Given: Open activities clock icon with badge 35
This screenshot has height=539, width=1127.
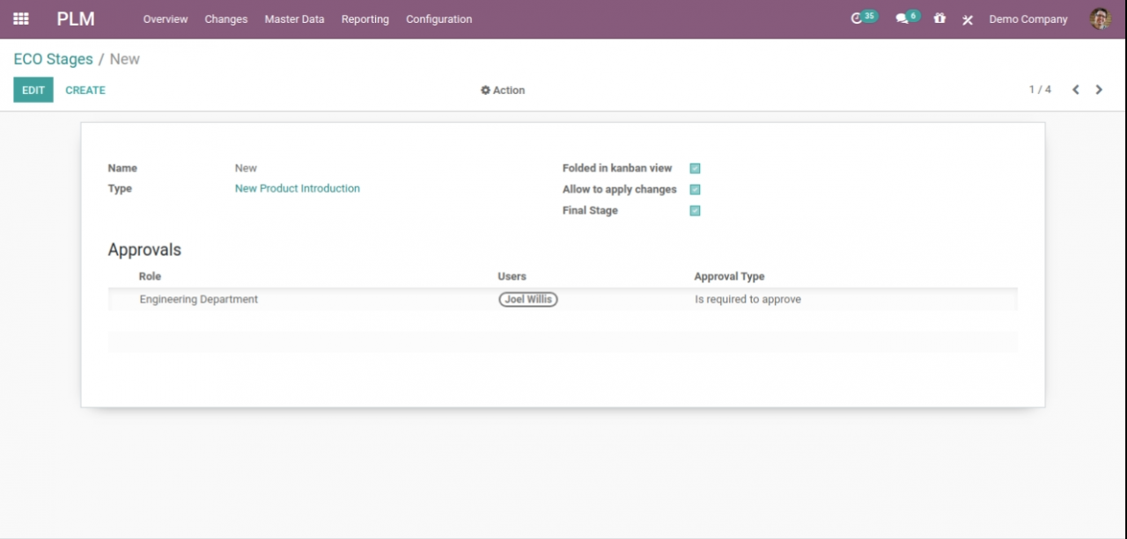Looking at the screenshot, I should coord(857,18).
